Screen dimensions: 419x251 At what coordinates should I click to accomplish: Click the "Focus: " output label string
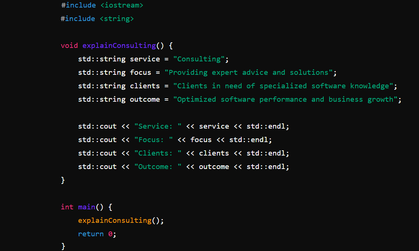coord(154,140)
